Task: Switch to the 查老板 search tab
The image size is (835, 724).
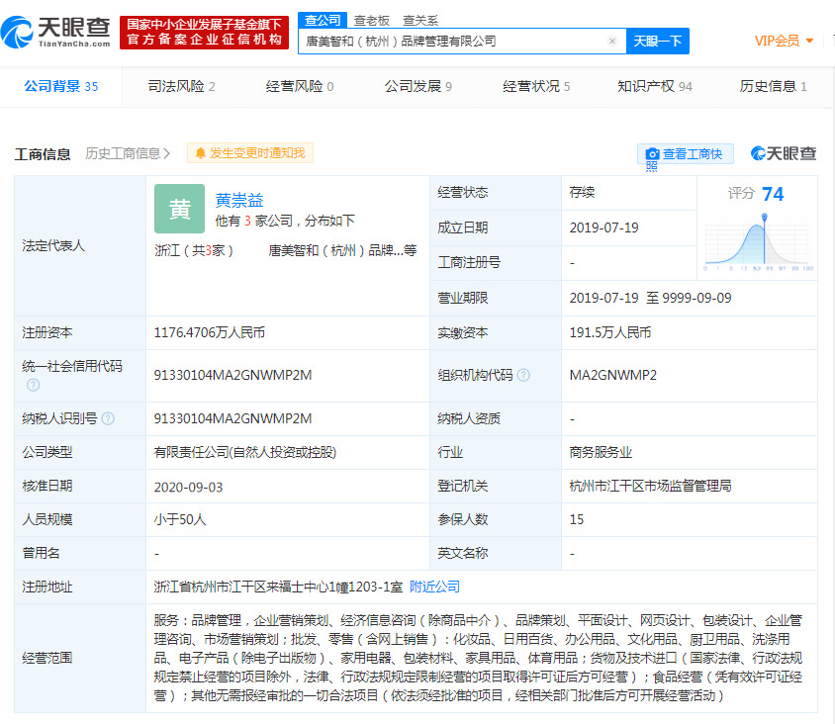Action: pos(372,21)
